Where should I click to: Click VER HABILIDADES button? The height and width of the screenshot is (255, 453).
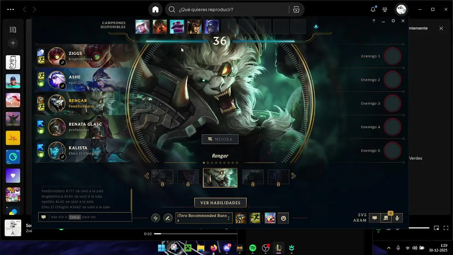pos(220,203)
